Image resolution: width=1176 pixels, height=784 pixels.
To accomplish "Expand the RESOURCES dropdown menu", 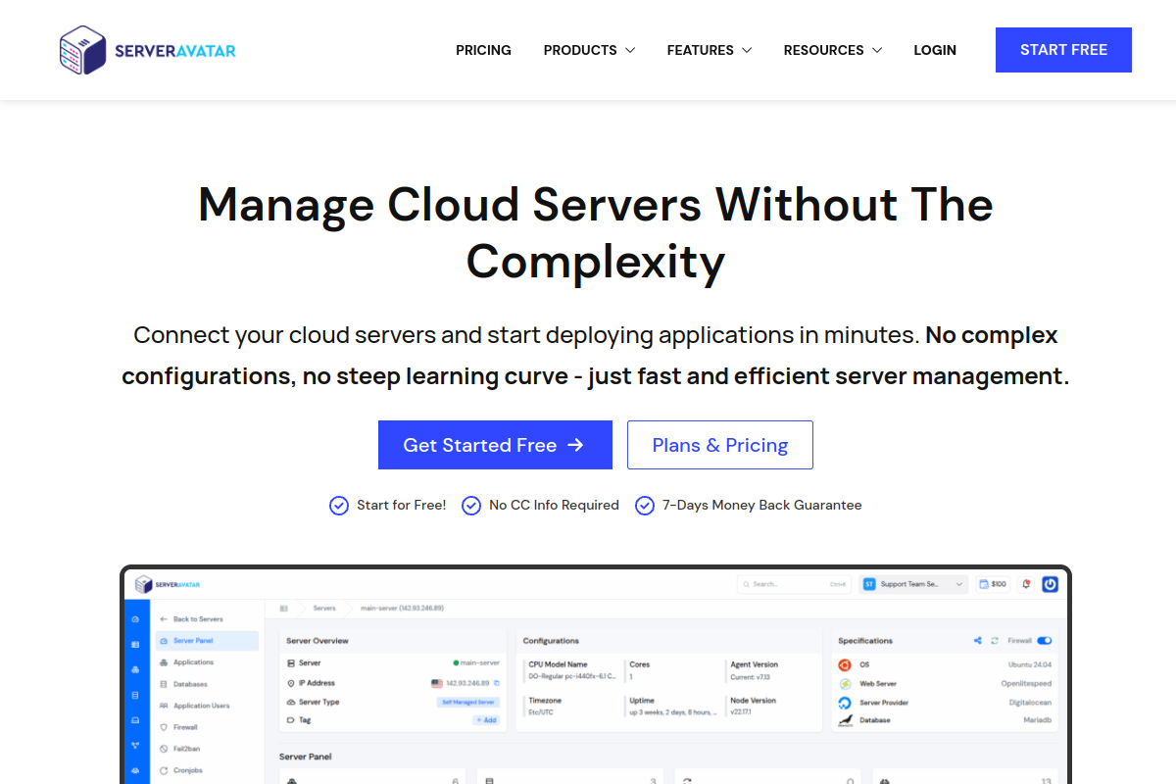I will 833,50.
